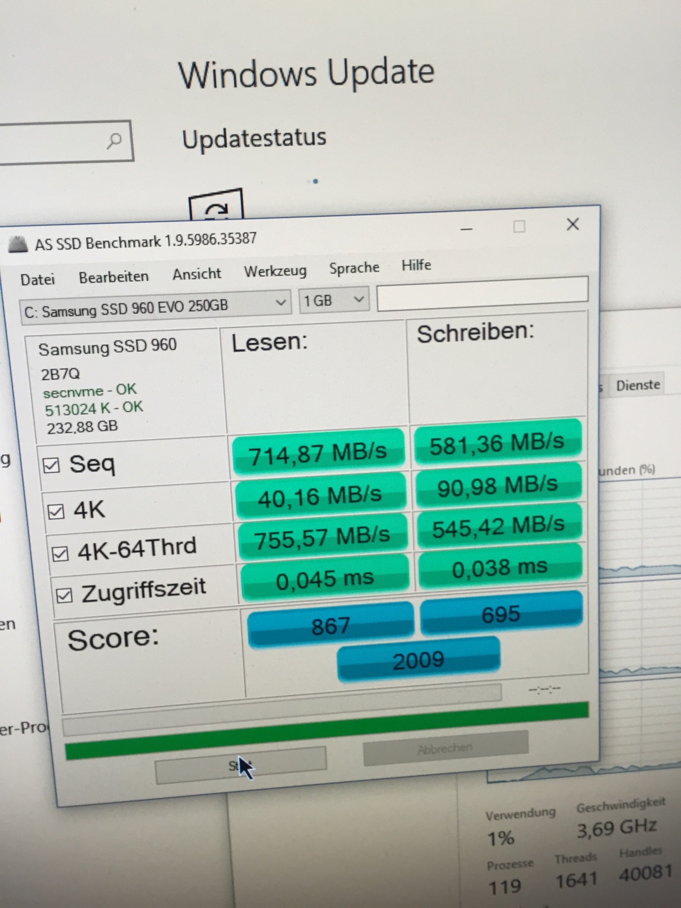Uncheck the 4K test checkbox
Screen dimensions: 681x908
(56, 511)
